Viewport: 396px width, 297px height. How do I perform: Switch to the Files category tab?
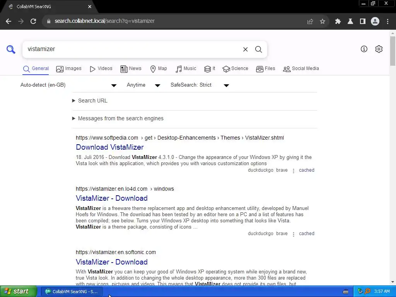[x=265, y=69]
